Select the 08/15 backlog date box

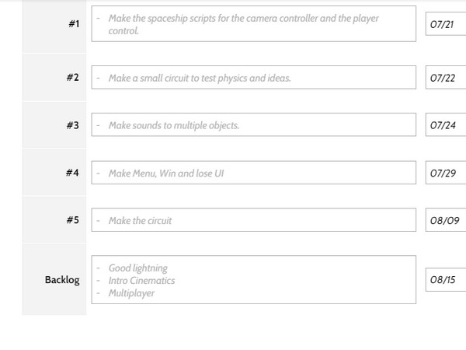point(447,279)
